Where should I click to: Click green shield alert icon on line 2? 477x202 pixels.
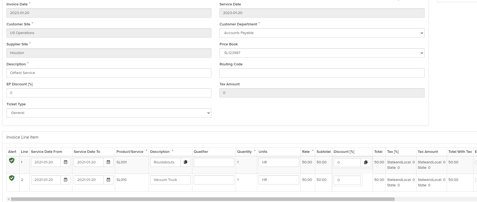pyautogui.click(x=12, y=178)
